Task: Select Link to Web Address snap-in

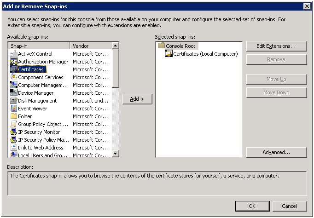Action: point(41,147)
